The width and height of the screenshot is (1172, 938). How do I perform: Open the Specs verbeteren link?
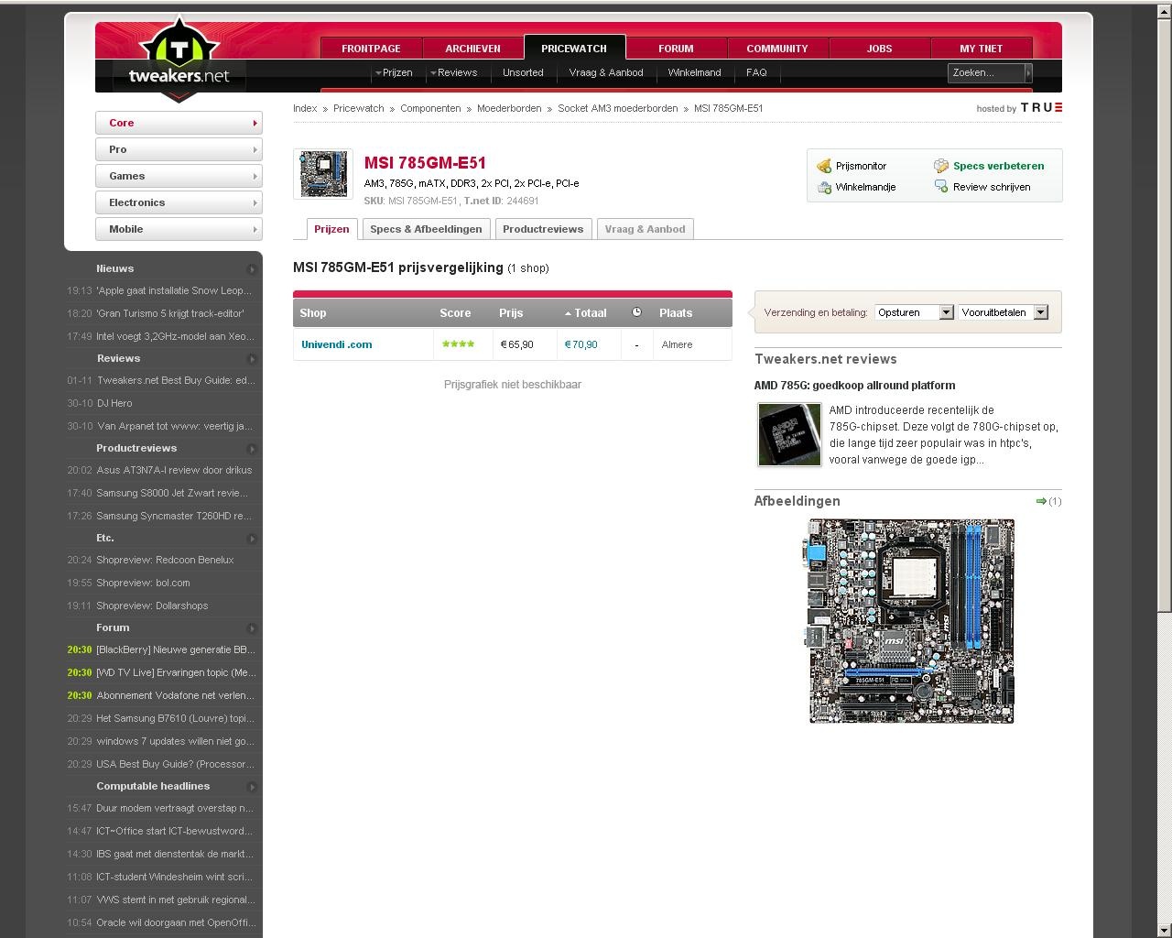click(x=998, y=166)
